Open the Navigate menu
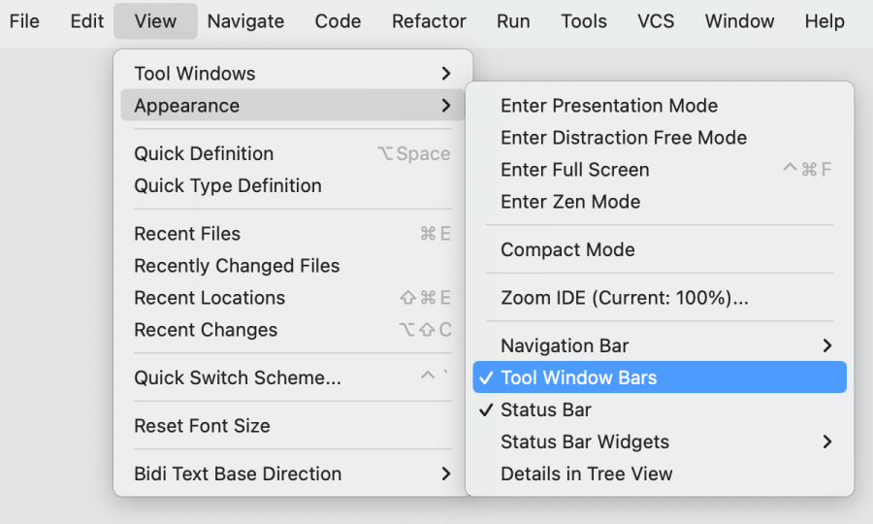The width and height of the screenshot is (873, 524). [x=245, y=20]
